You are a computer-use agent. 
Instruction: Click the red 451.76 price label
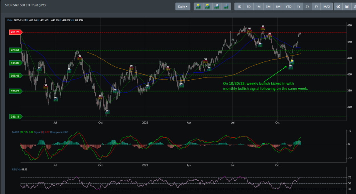[16, 32]
